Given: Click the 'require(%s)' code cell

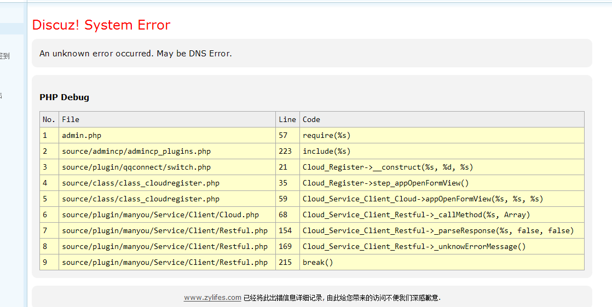Looking at the screenshot, I should click(442, 135).
